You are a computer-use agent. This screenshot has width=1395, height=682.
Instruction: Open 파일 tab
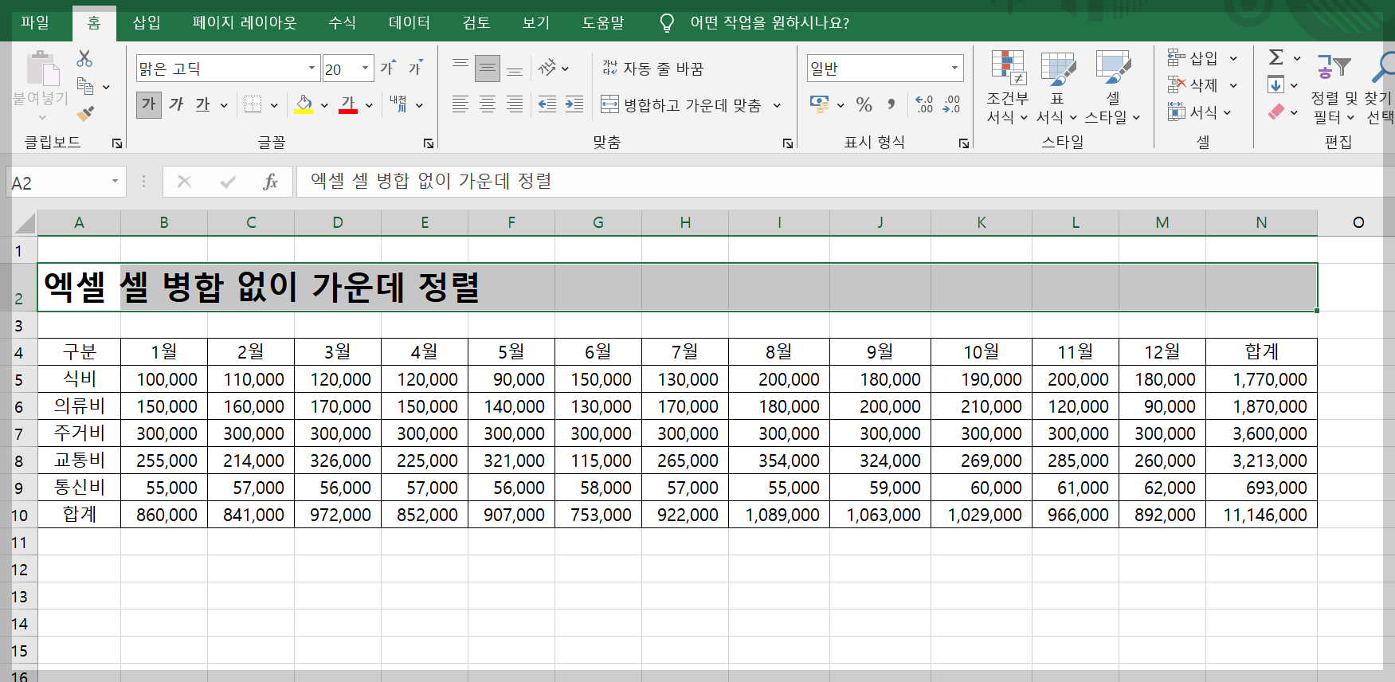35,22
